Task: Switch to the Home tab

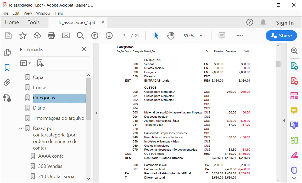Action: pos(12,22)
